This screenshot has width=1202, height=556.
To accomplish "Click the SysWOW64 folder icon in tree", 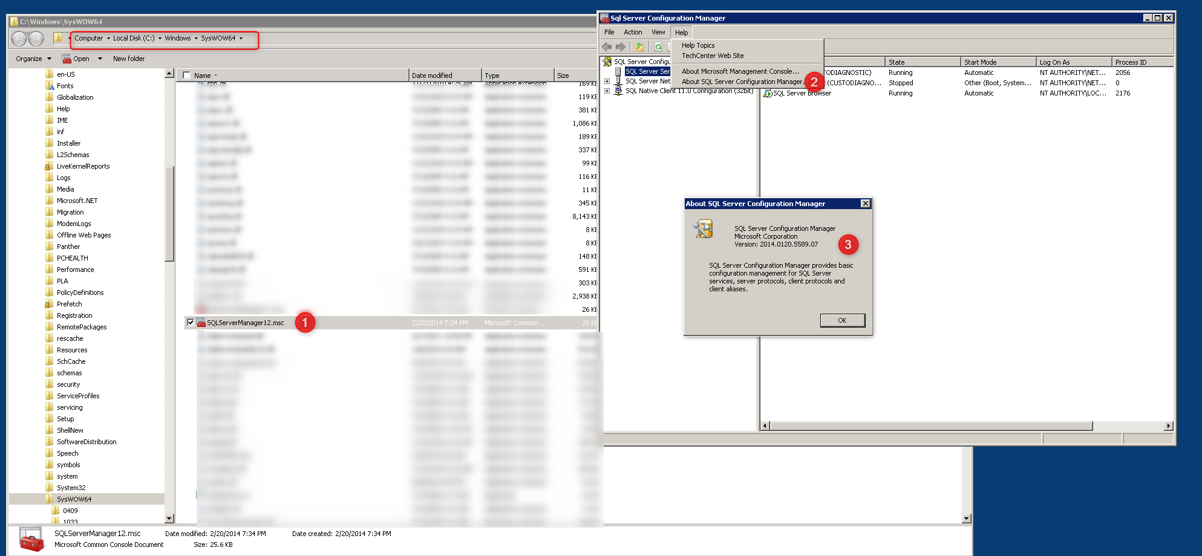I will point(50,499).
